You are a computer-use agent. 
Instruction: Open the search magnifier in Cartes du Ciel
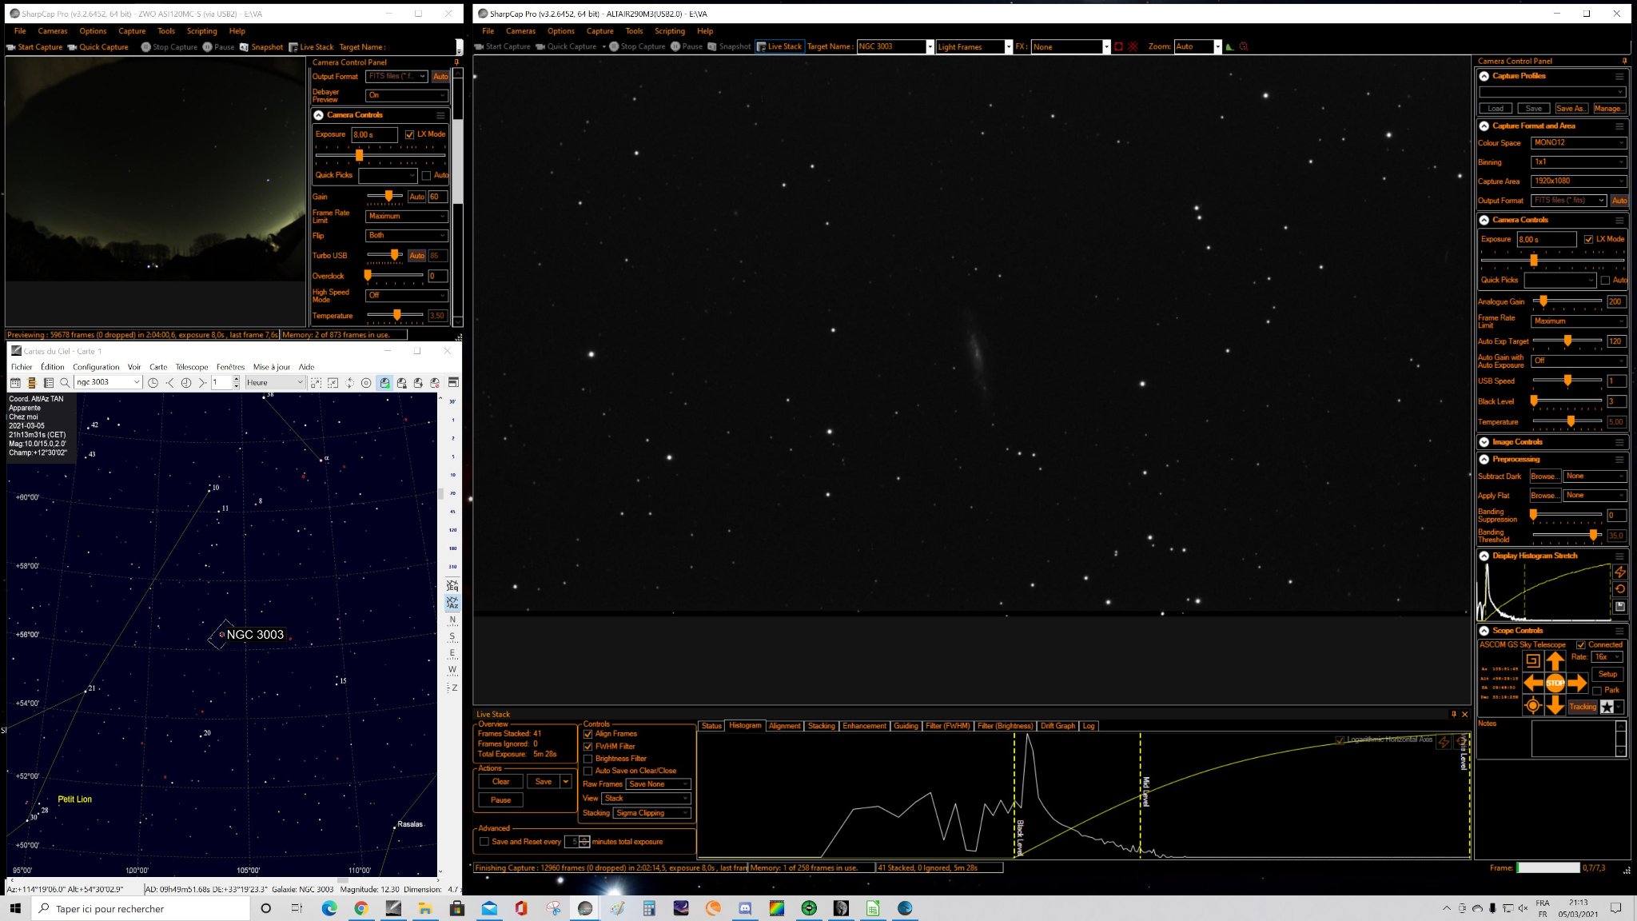click(65, 383)
